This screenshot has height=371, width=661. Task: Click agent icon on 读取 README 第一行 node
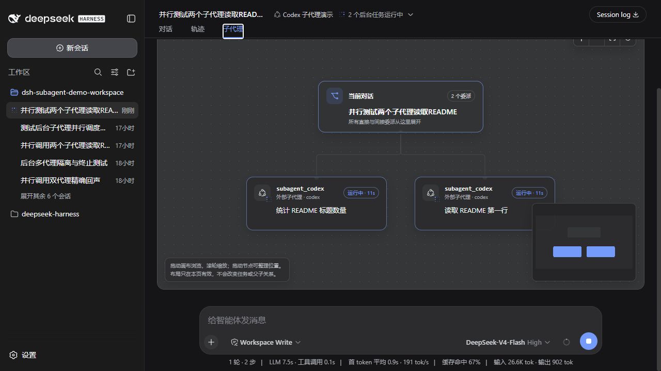coord(431,193)
